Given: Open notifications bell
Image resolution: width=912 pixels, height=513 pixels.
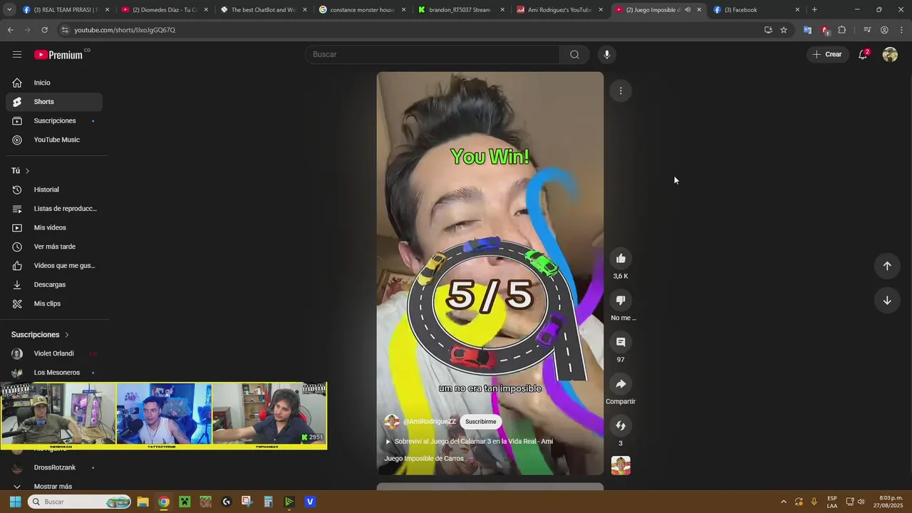Looking at the screenshot, I should pos(863,54).
